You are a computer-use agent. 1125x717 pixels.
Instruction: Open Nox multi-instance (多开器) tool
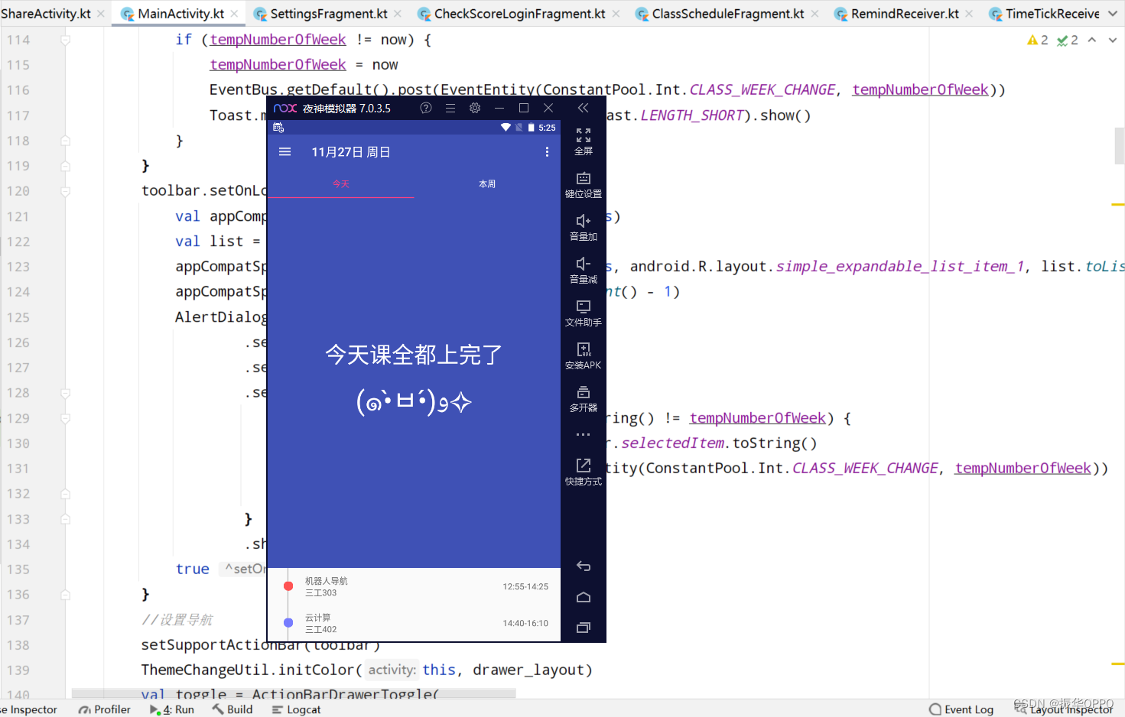(584, 399)
